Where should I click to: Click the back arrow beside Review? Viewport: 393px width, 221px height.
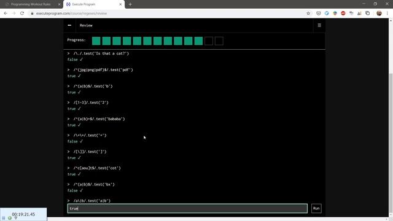click(x=69, y=25)
